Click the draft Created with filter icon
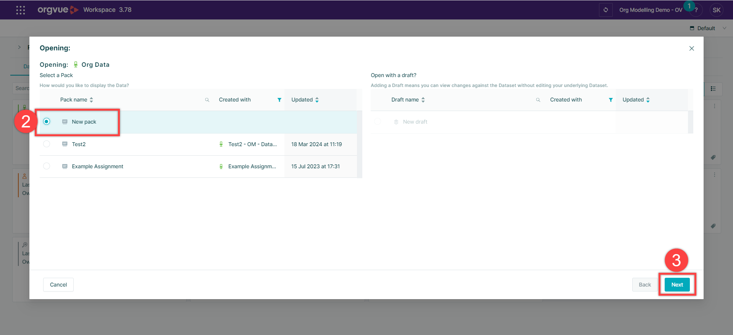The width and height of the screenshot is (733, 335). point(611,100)
